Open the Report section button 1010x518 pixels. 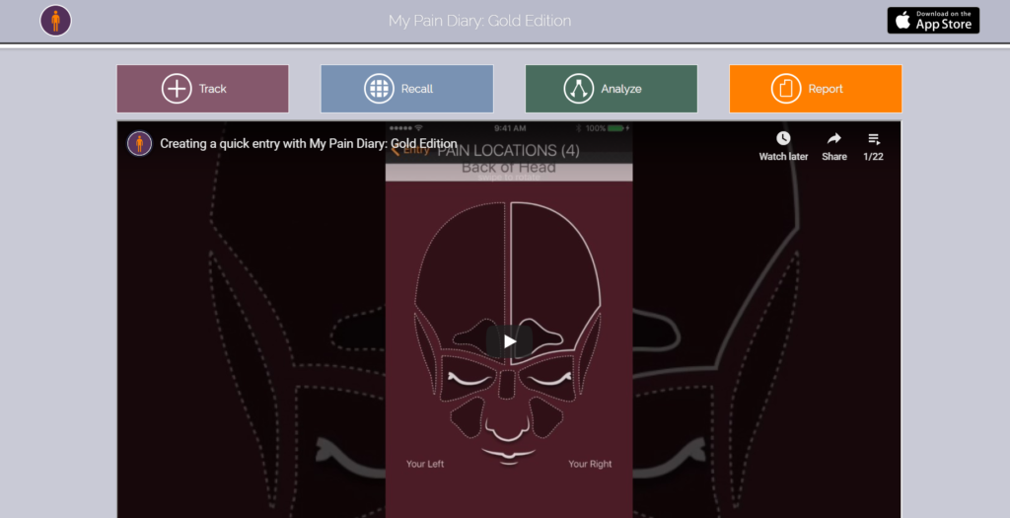816,89
